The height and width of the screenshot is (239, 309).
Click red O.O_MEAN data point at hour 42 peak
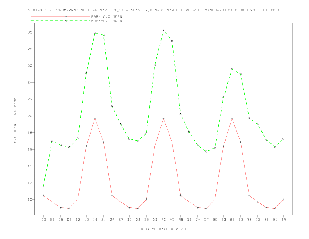click(x=163, y=118)
